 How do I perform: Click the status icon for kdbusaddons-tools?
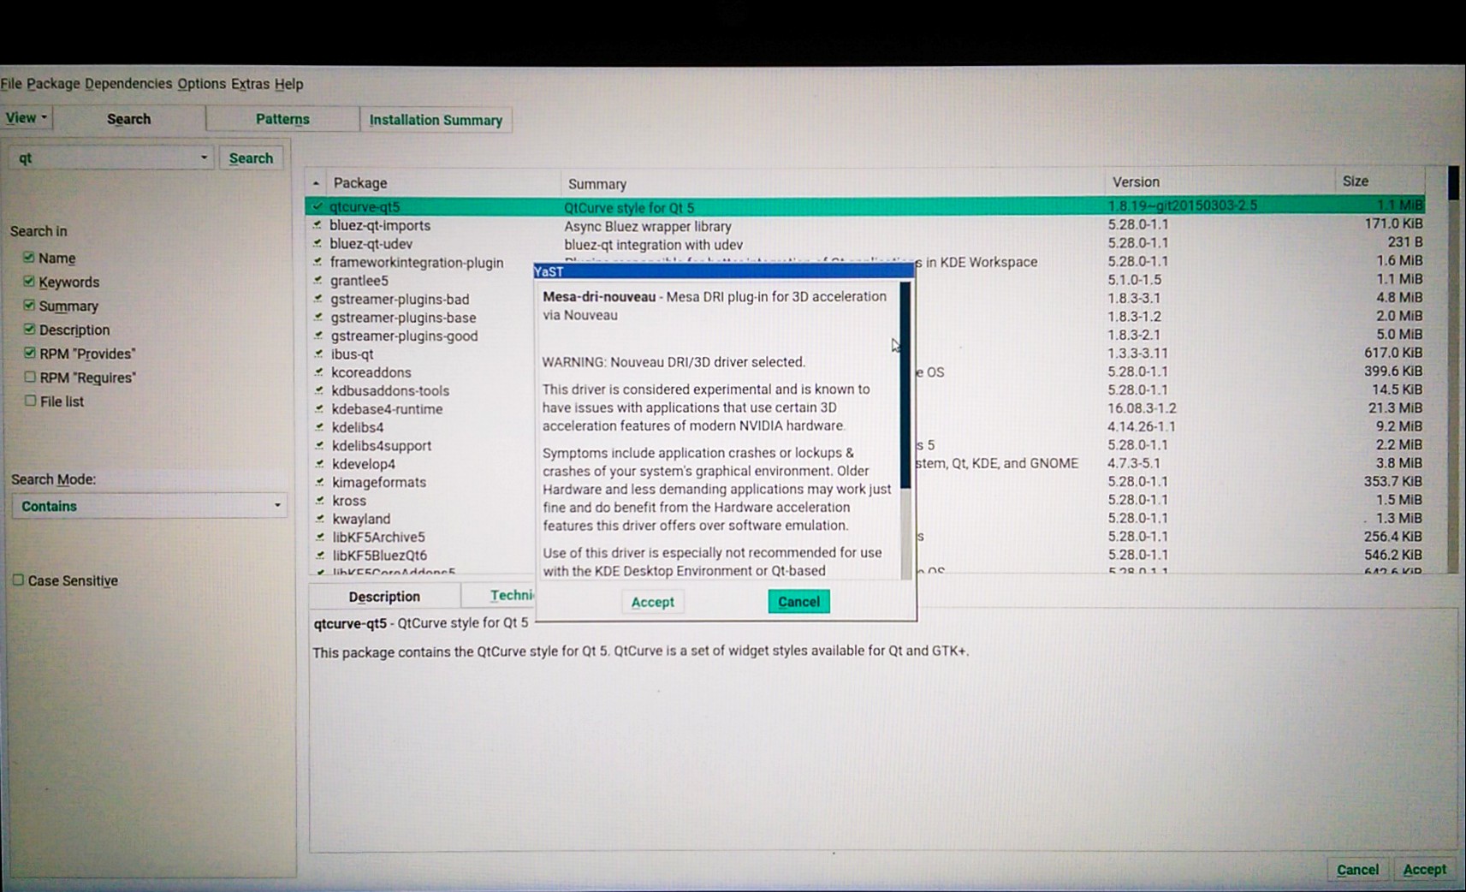[319, 390]
